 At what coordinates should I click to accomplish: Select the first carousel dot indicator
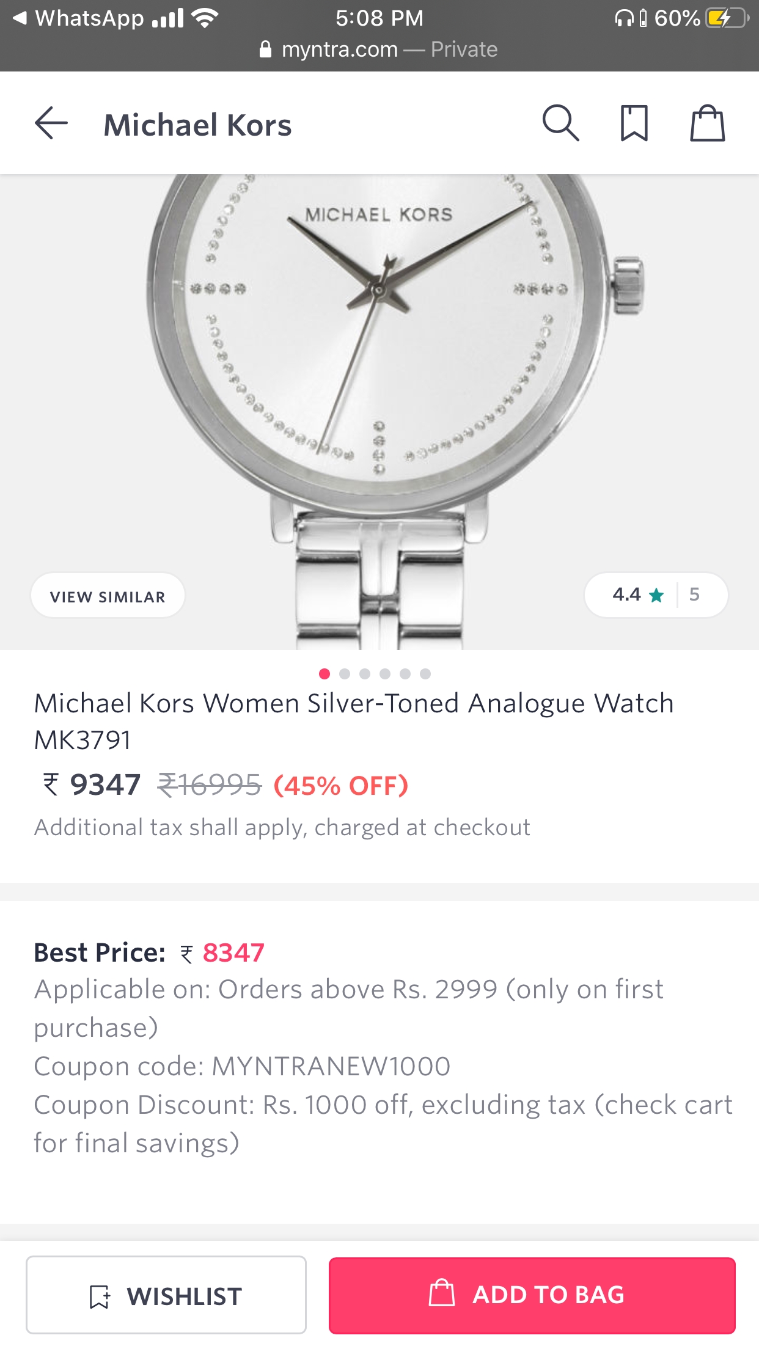(x=324, y=674)
